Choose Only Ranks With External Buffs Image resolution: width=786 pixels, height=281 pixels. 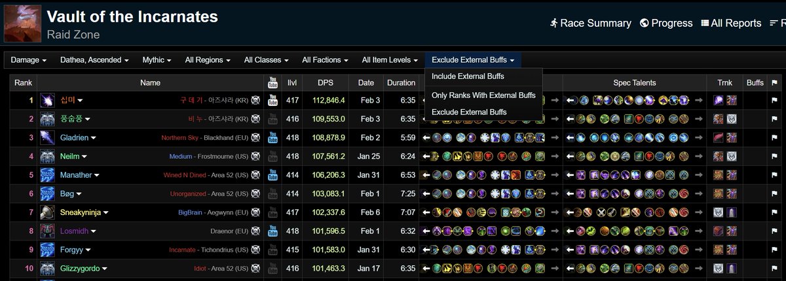tap(483, 95)
